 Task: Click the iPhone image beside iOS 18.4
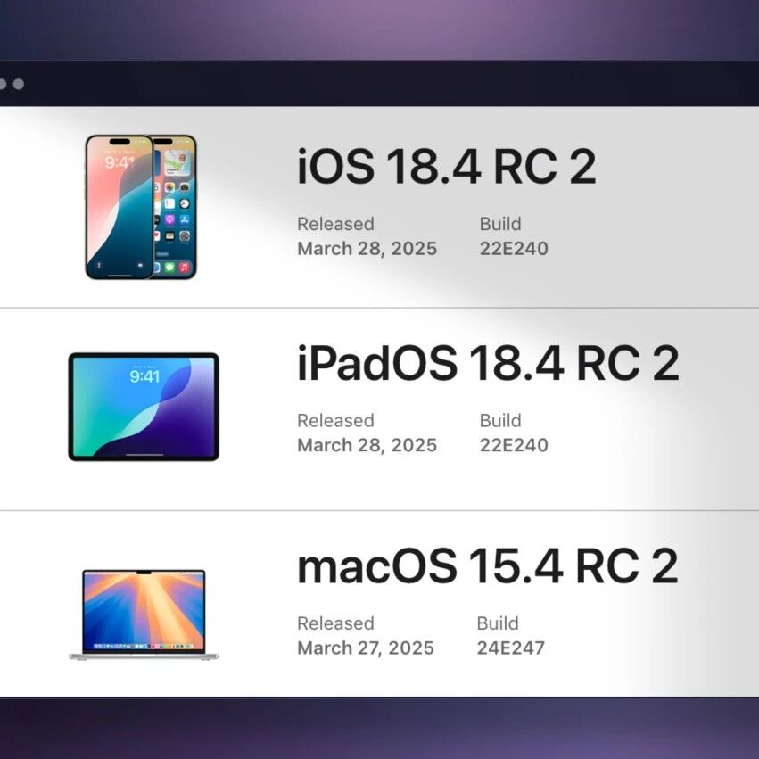[x=141, y=207]
